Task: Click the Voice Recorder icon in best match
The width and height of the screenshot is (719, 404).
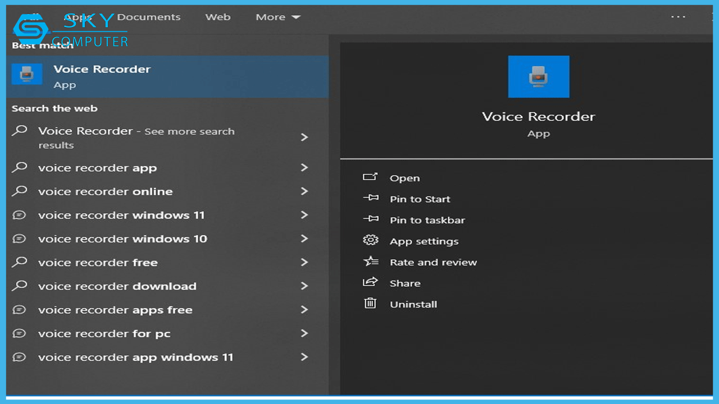Action: tap(27, 74)
